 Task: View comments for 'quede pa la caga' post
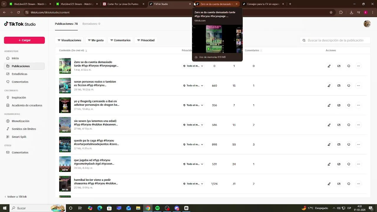tap(349, 145)
